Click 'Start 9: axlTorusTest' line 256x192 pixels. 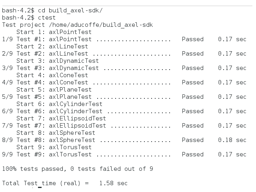(54, 147)
